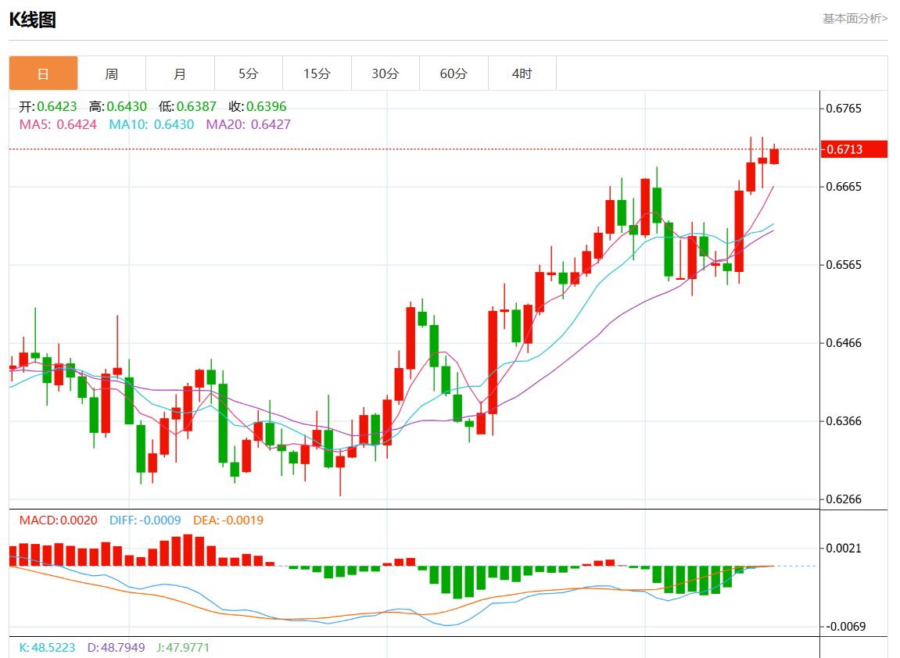Open the 30分 interval tab
The height and width of the screenshot is (658, 900).
(385, 73)
